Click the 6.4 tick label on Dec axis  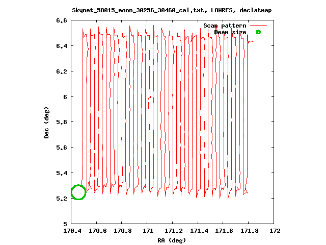pos(62,46)
